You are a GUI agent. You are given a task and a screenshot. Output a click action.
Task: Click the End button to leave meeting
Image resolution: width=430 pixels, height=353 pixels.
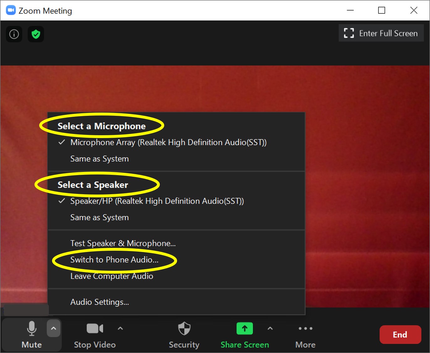pyautogui.click(x=400, y=334)
